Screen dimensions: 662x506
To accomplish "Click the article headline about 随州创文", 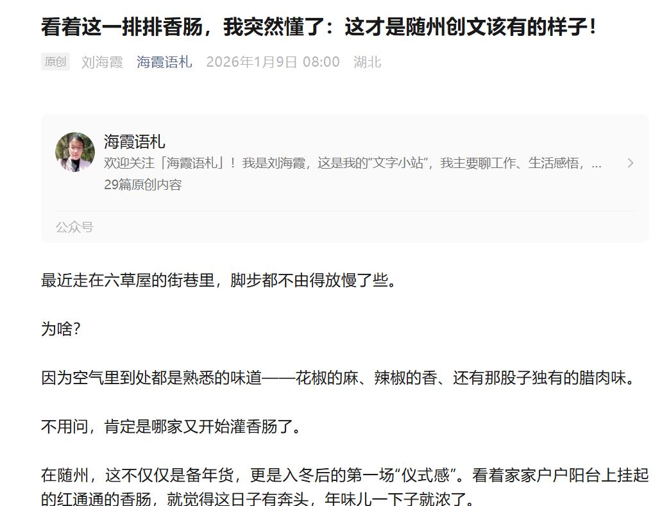I will tap(319, 27).
